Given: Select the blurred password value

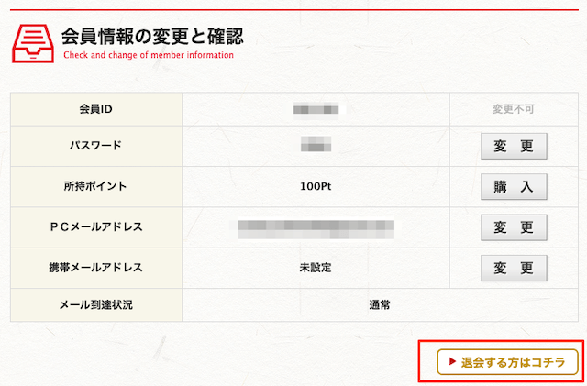Looking at the screenshot, I should pos(316,144).
